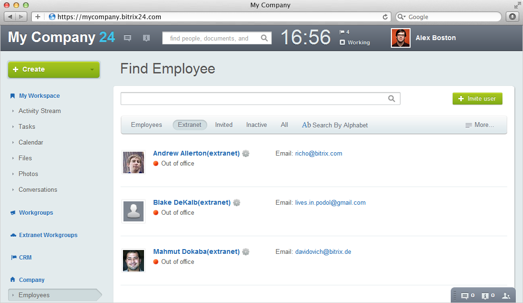Open My Workspace section link
This screenshot has width=523, height=303.
point(39,96)
